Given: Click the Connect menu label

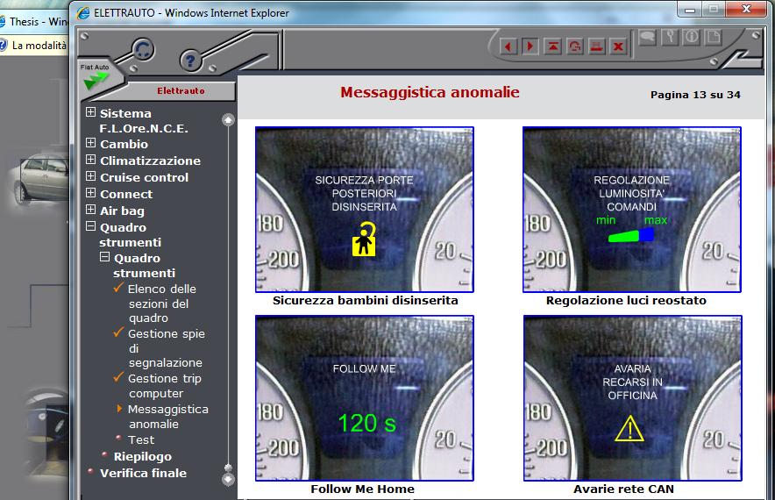Looking at the screenshot, I should [126, 195].
